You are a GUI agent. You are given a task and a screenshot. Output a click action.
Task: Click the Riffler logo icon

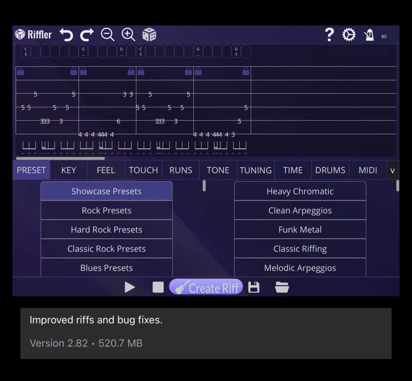pos(20,35)
